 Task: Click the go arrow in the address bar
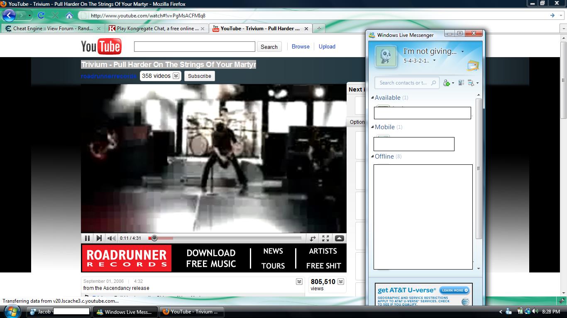pos(552,15)
